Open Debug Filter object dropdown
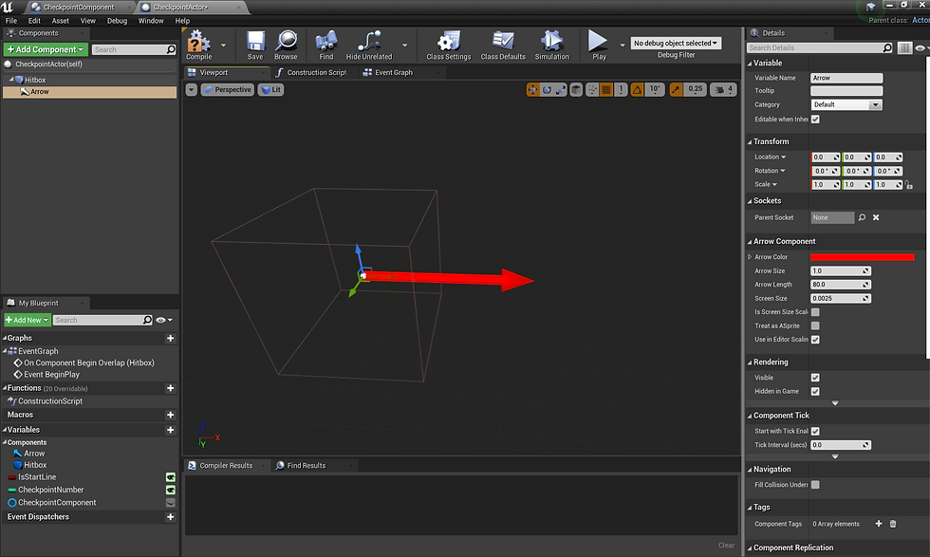The image size is (930, 557). point(676,44)
